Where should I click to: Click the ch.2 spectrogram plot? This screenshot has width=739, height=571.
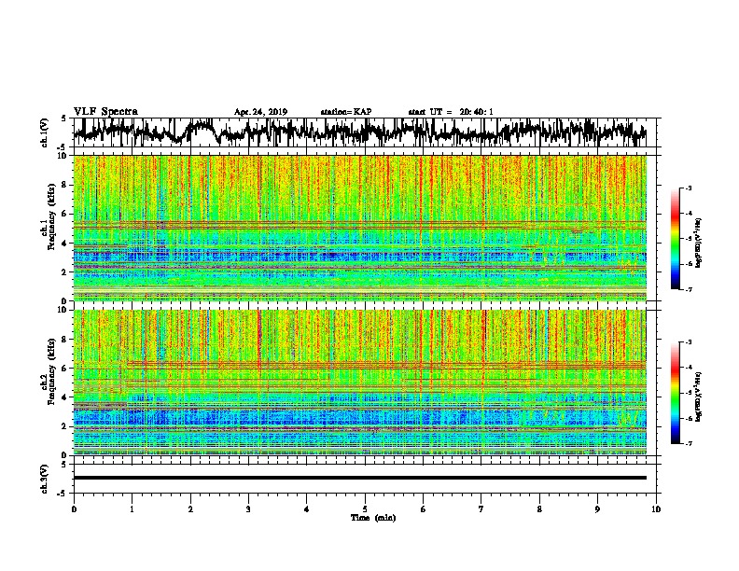[x=359, y=383]
